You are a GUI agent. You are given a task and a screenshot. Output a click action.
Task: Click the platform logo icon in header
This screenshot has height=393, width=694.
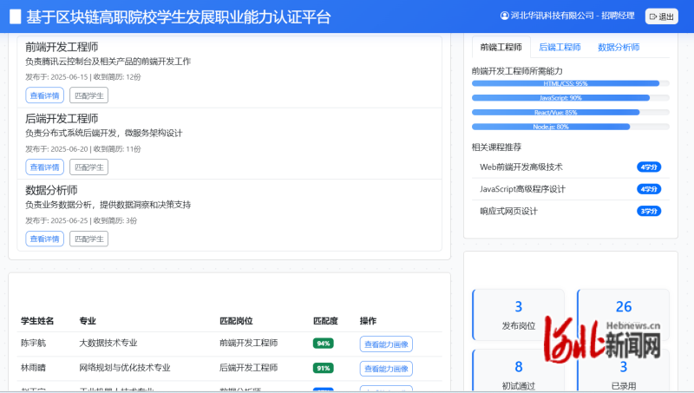click(15, 16)
